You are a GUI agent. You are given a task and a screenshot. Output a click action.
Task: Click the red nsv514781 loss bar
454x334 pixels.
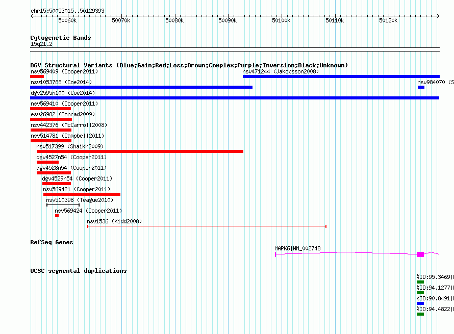point(51,141)
